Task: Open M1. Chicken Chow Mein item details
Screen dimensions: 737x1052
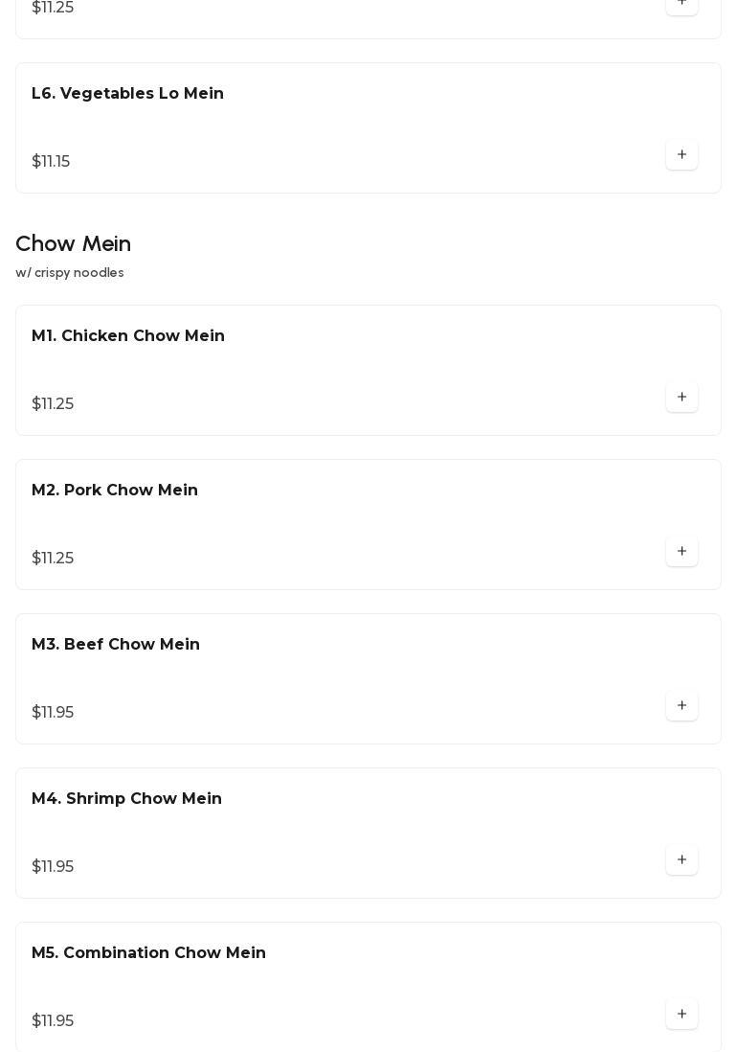Action: tap(128, 336)
